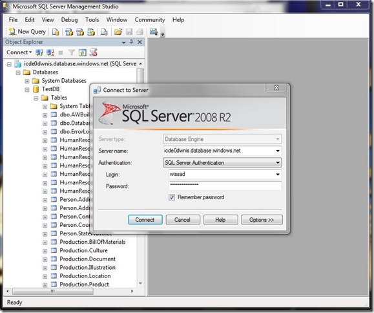Open the File menu
374x313 pixels.
coord(13,20)
